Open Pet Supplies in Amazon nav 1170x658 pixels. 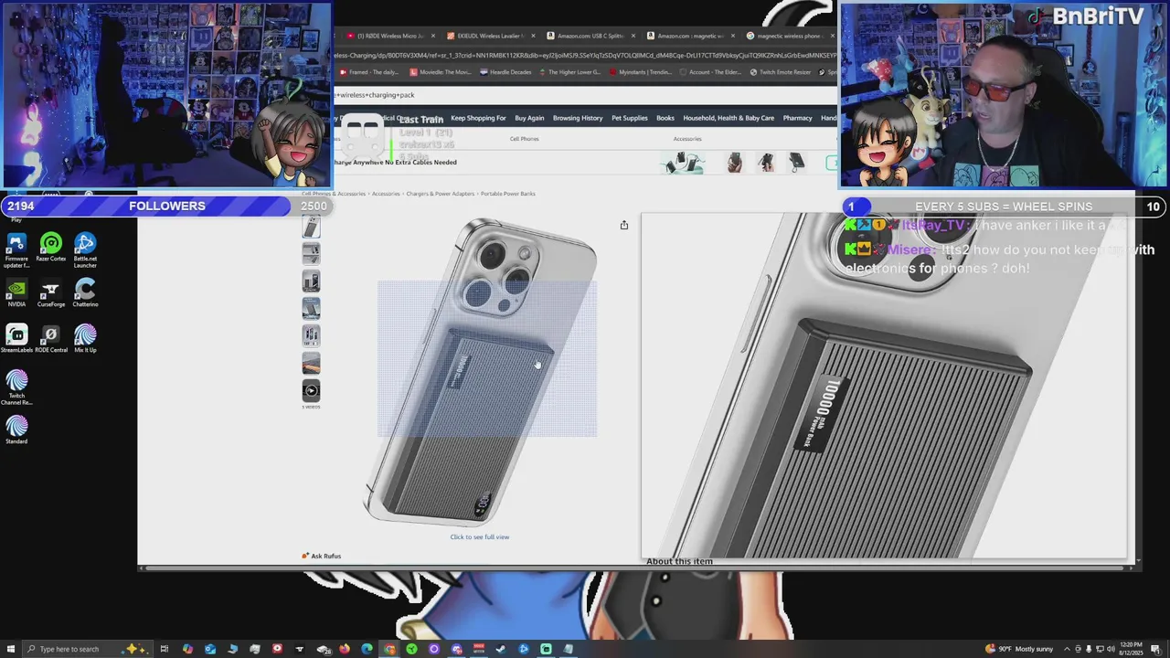(x=630, y=118)
